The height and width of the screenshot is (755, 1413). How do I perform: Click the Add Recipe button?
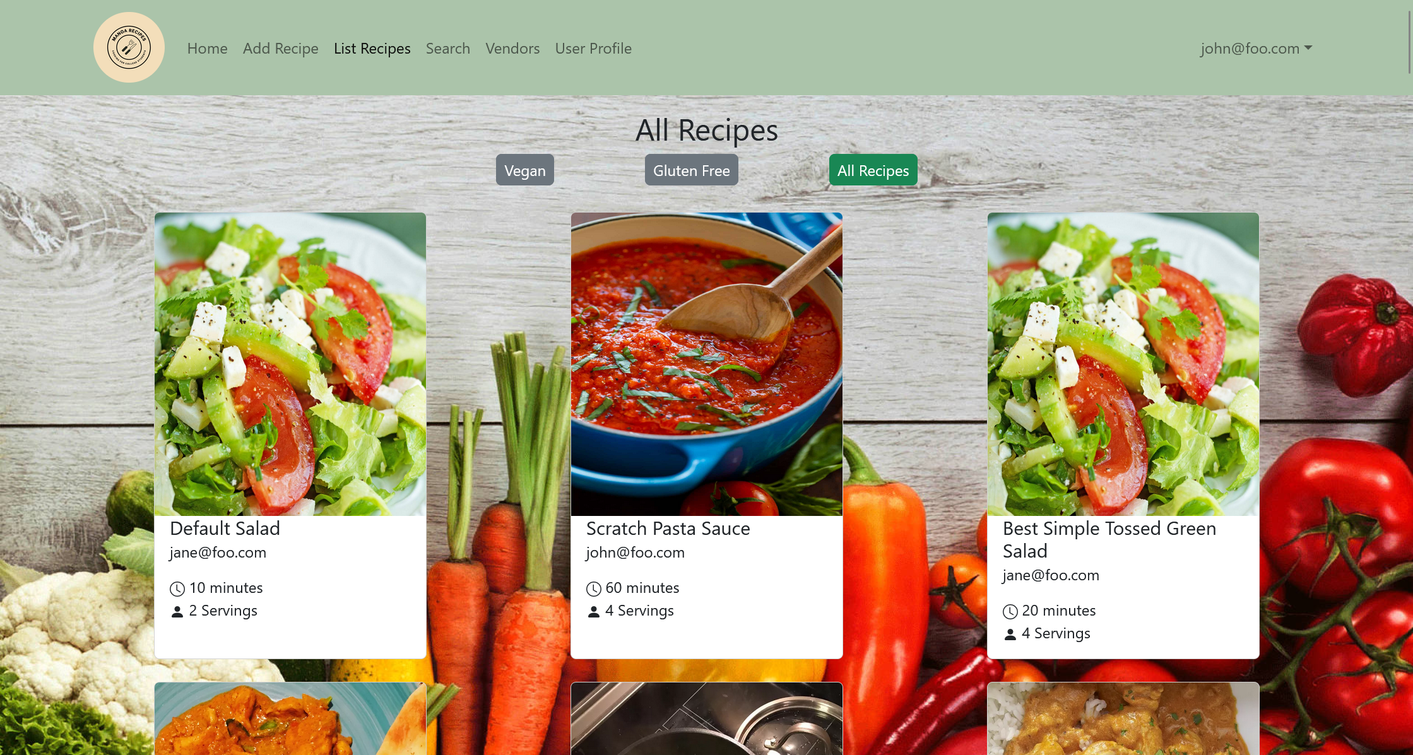click(280, 48)
